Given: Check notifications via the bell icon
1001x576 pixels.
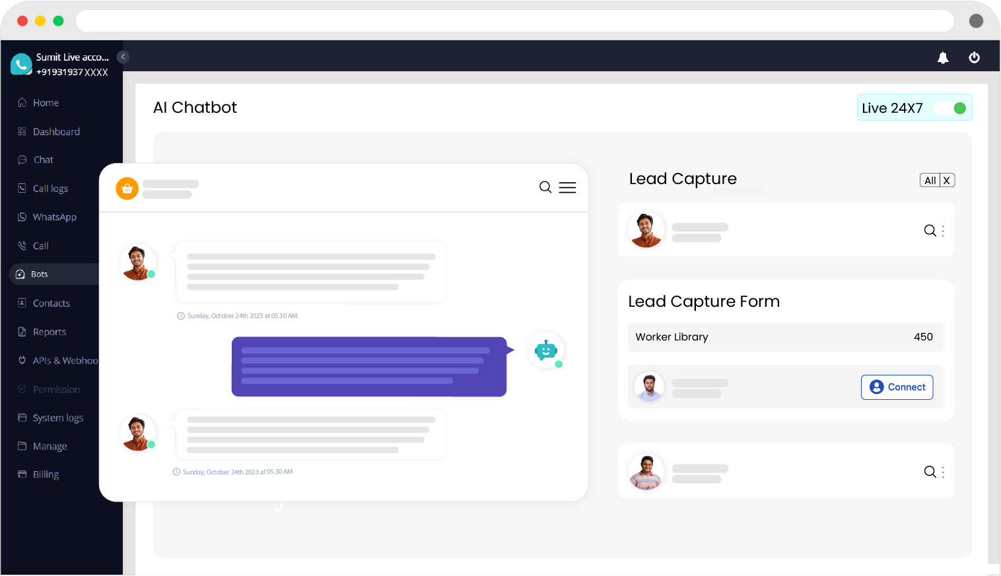Looking at the screenshot, I should (x=943, y=57).
